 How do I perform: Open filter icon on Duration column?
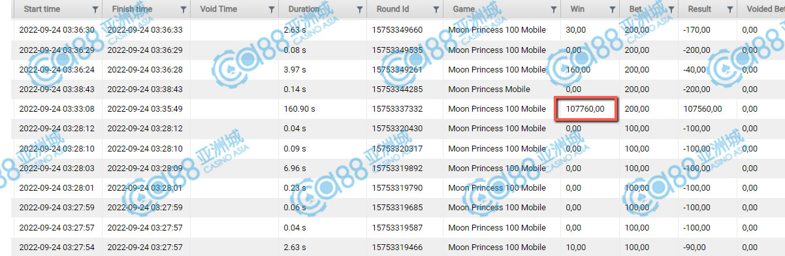pos(359,10)
